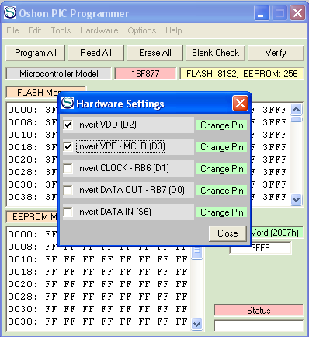Click the Verify button
The image size is (309, 337).
(x=276, y=53)
